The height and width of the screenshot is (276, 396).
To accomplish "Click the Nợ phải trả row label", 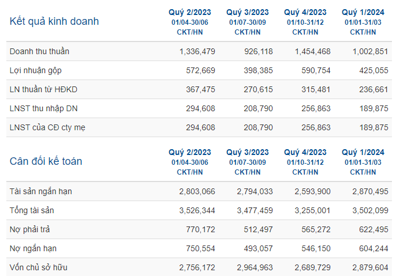I will tap(30, 230).
